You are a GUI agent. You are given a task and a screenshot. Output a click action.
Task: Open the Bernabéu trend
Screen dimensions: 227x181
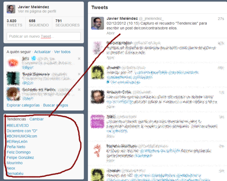coord(15,173)
